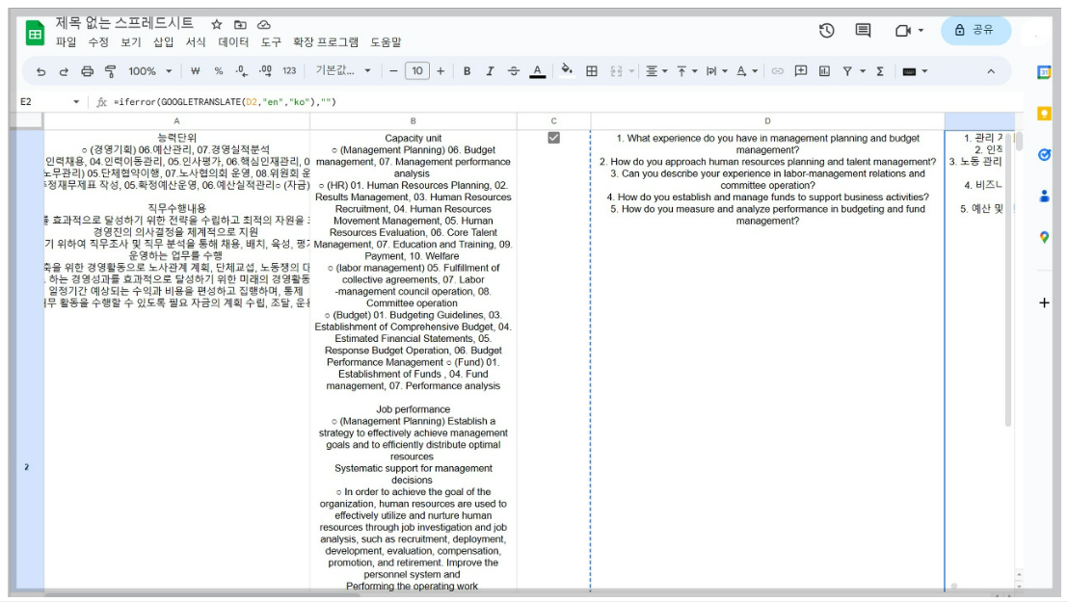Open the name box dropdown arrow

click(x=76, y=102)
